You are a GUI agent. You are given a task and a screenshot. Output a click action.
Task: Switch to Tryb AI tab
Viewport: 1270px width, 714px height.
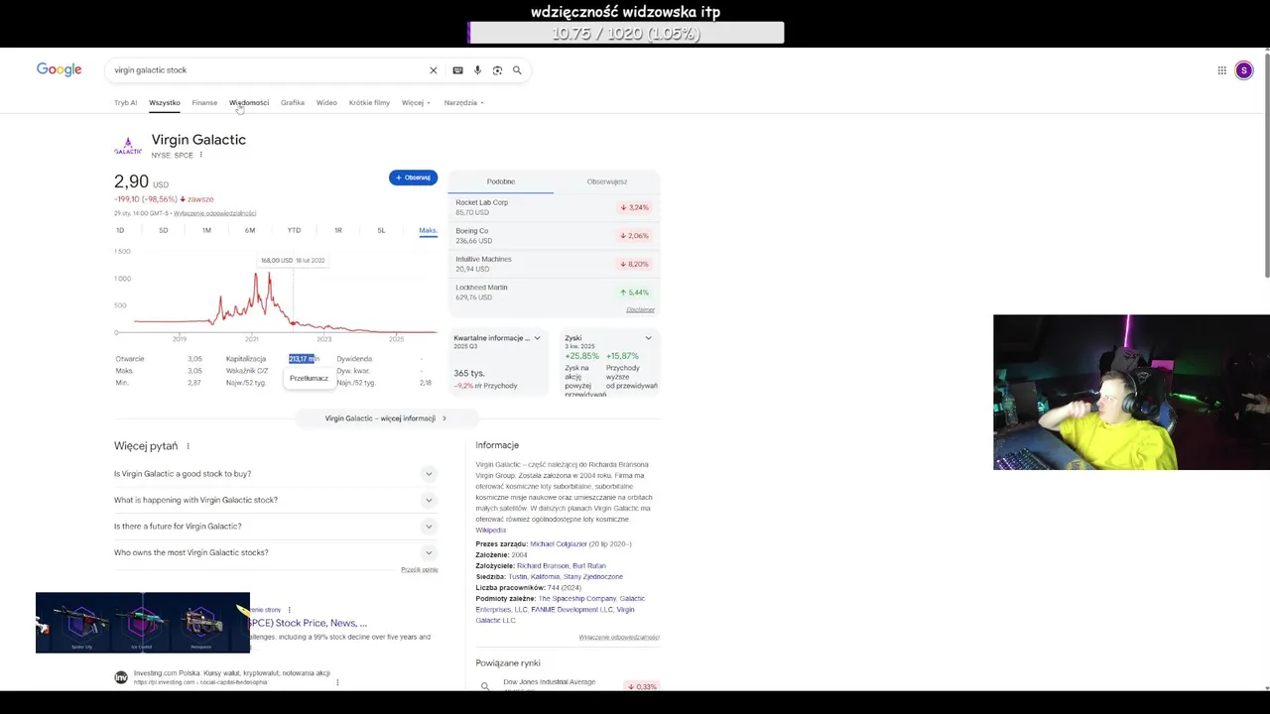[125, 102]
